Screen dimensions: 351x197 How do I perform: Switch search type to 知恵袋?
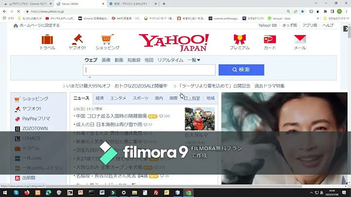coord(134,60)
